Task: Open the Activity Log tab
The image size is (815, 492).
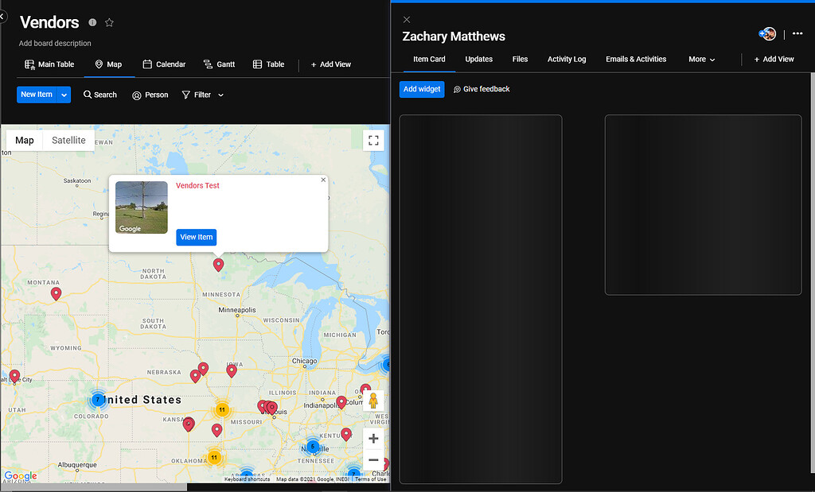Action: [x=567, y=59]
